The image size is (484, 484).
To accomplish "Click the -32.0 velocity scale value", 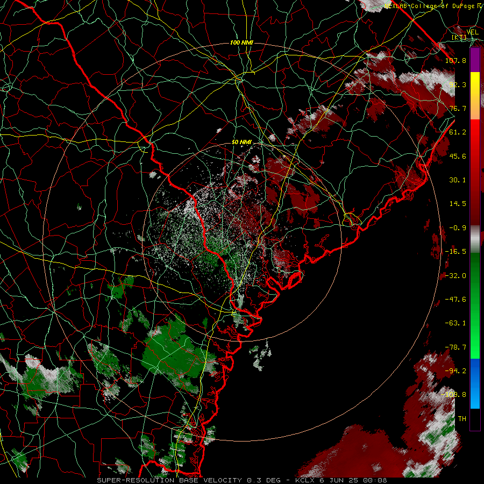I will pyautogui.click(x=455, y=276).
